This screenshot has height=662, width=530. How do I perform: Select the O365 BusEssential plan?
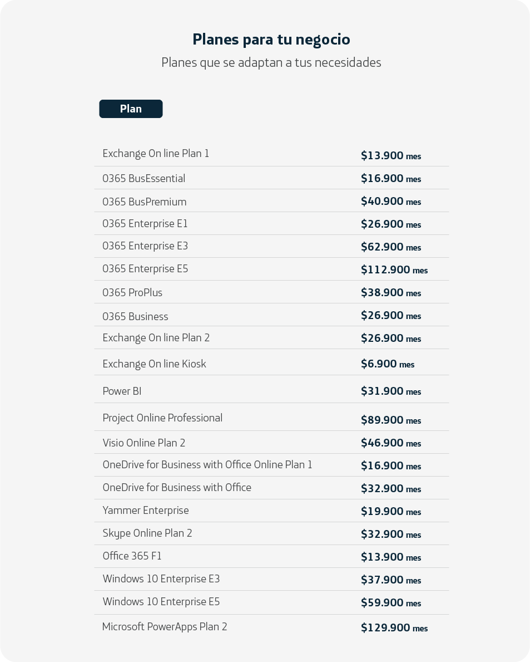point(271,178)
